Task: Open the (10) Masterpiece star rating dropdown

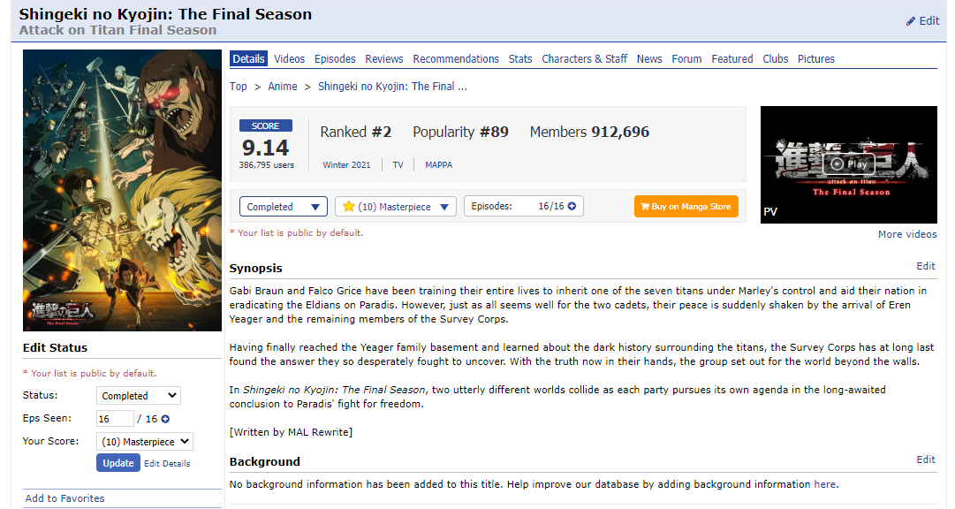Action: coord(395,207)
